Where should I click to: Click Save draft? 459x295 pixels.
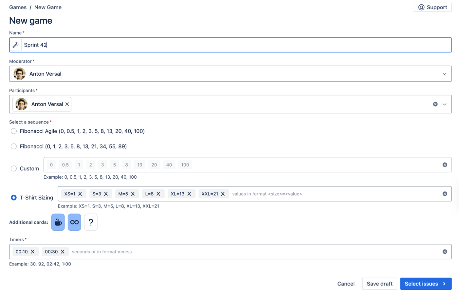[379, 284]
